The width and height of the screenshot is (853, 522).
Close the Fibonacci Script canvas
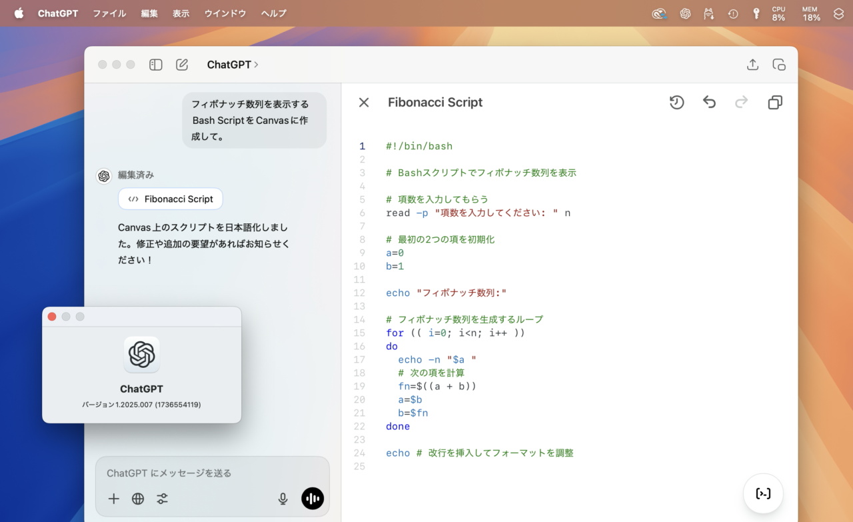click(364, 102)
